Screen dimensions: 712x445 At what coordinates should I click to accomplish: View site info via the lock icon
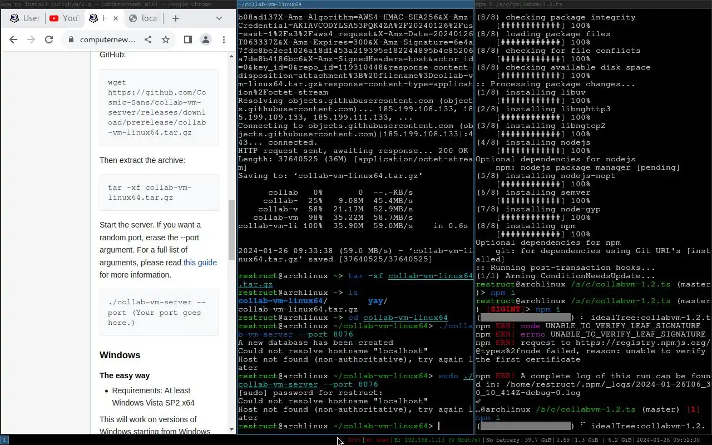click(71, 39)
